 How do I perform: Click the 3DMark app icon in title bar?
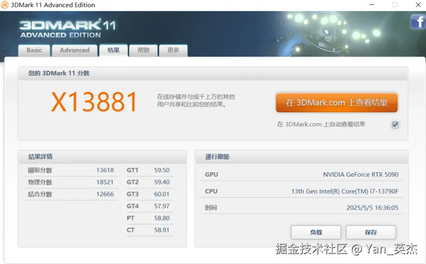pyautogui.click(x=5, y=5)
